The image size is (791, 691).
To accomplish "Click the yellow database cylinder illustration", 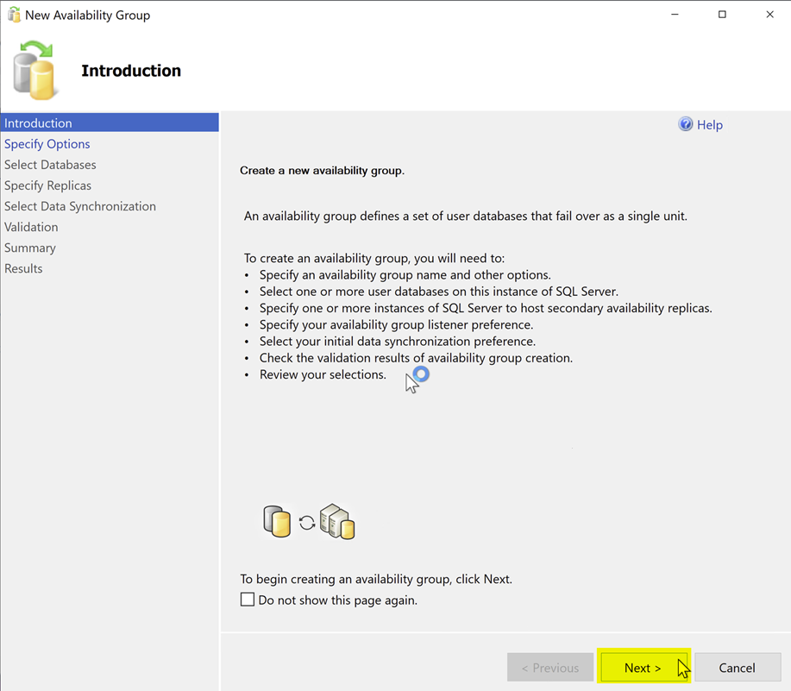I will click(277, 522).
